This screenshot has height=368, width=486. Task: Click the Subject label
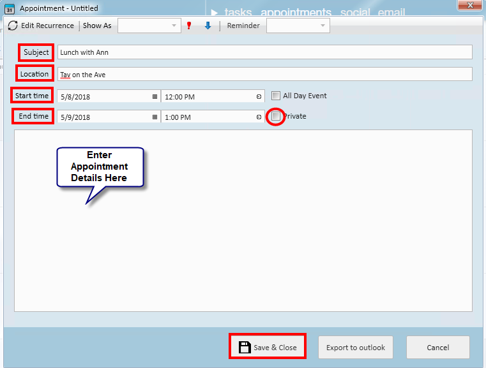point(36,52)
